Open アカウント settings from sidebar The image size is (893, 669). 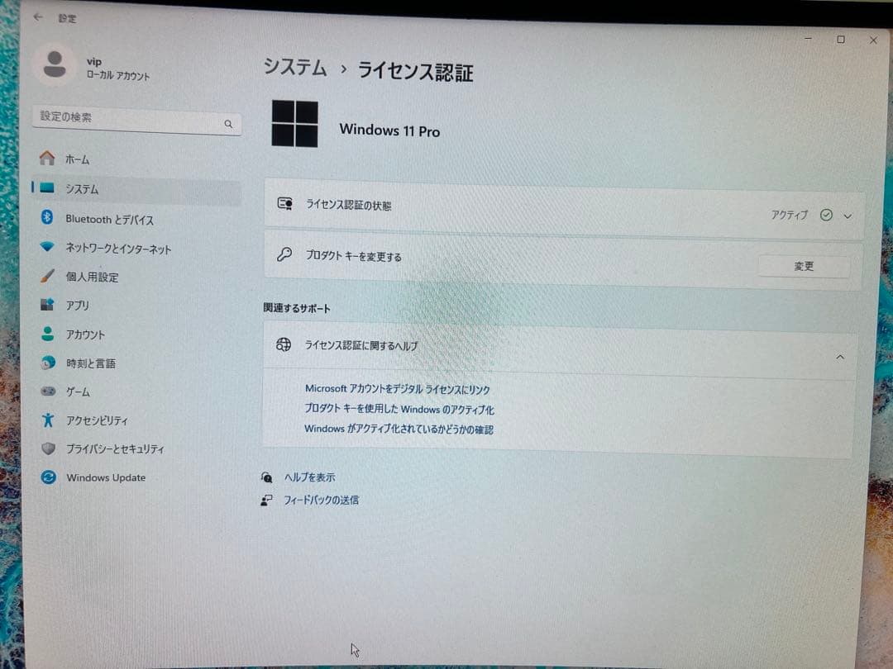(87, 334)
